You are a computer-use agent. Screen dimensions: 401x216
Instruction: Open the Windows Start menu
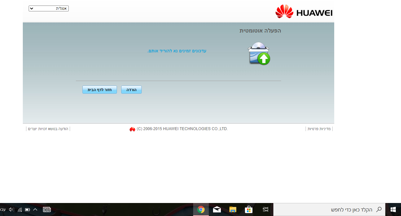[x=393, y=209]
